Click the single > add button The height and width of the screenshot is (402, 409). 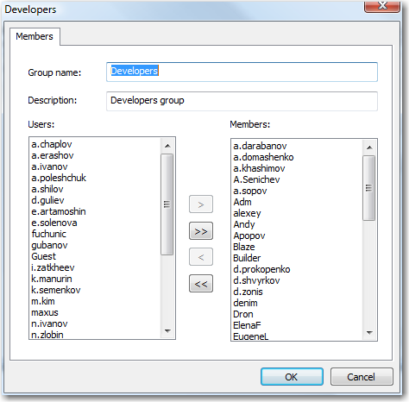point(201,204)
